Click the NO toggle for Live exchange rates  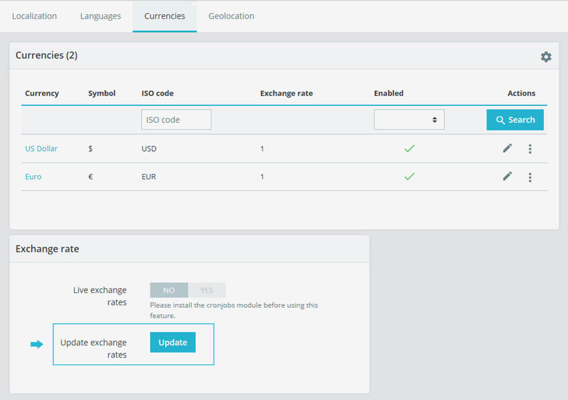tap(168, 290)
